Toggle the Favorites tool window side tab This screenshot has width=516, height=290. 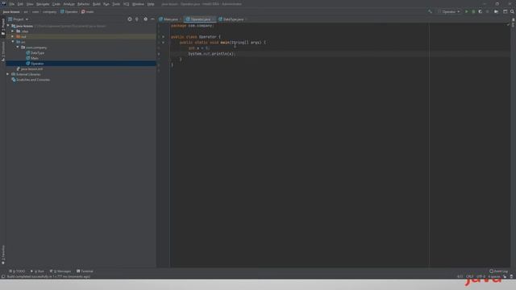3,255
